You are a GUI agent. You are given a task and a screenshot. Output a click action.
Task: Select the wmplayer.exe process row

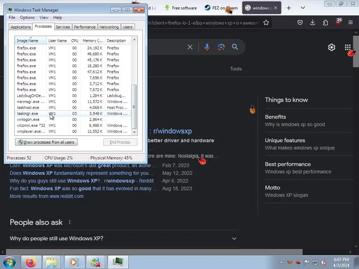point(73,131)
